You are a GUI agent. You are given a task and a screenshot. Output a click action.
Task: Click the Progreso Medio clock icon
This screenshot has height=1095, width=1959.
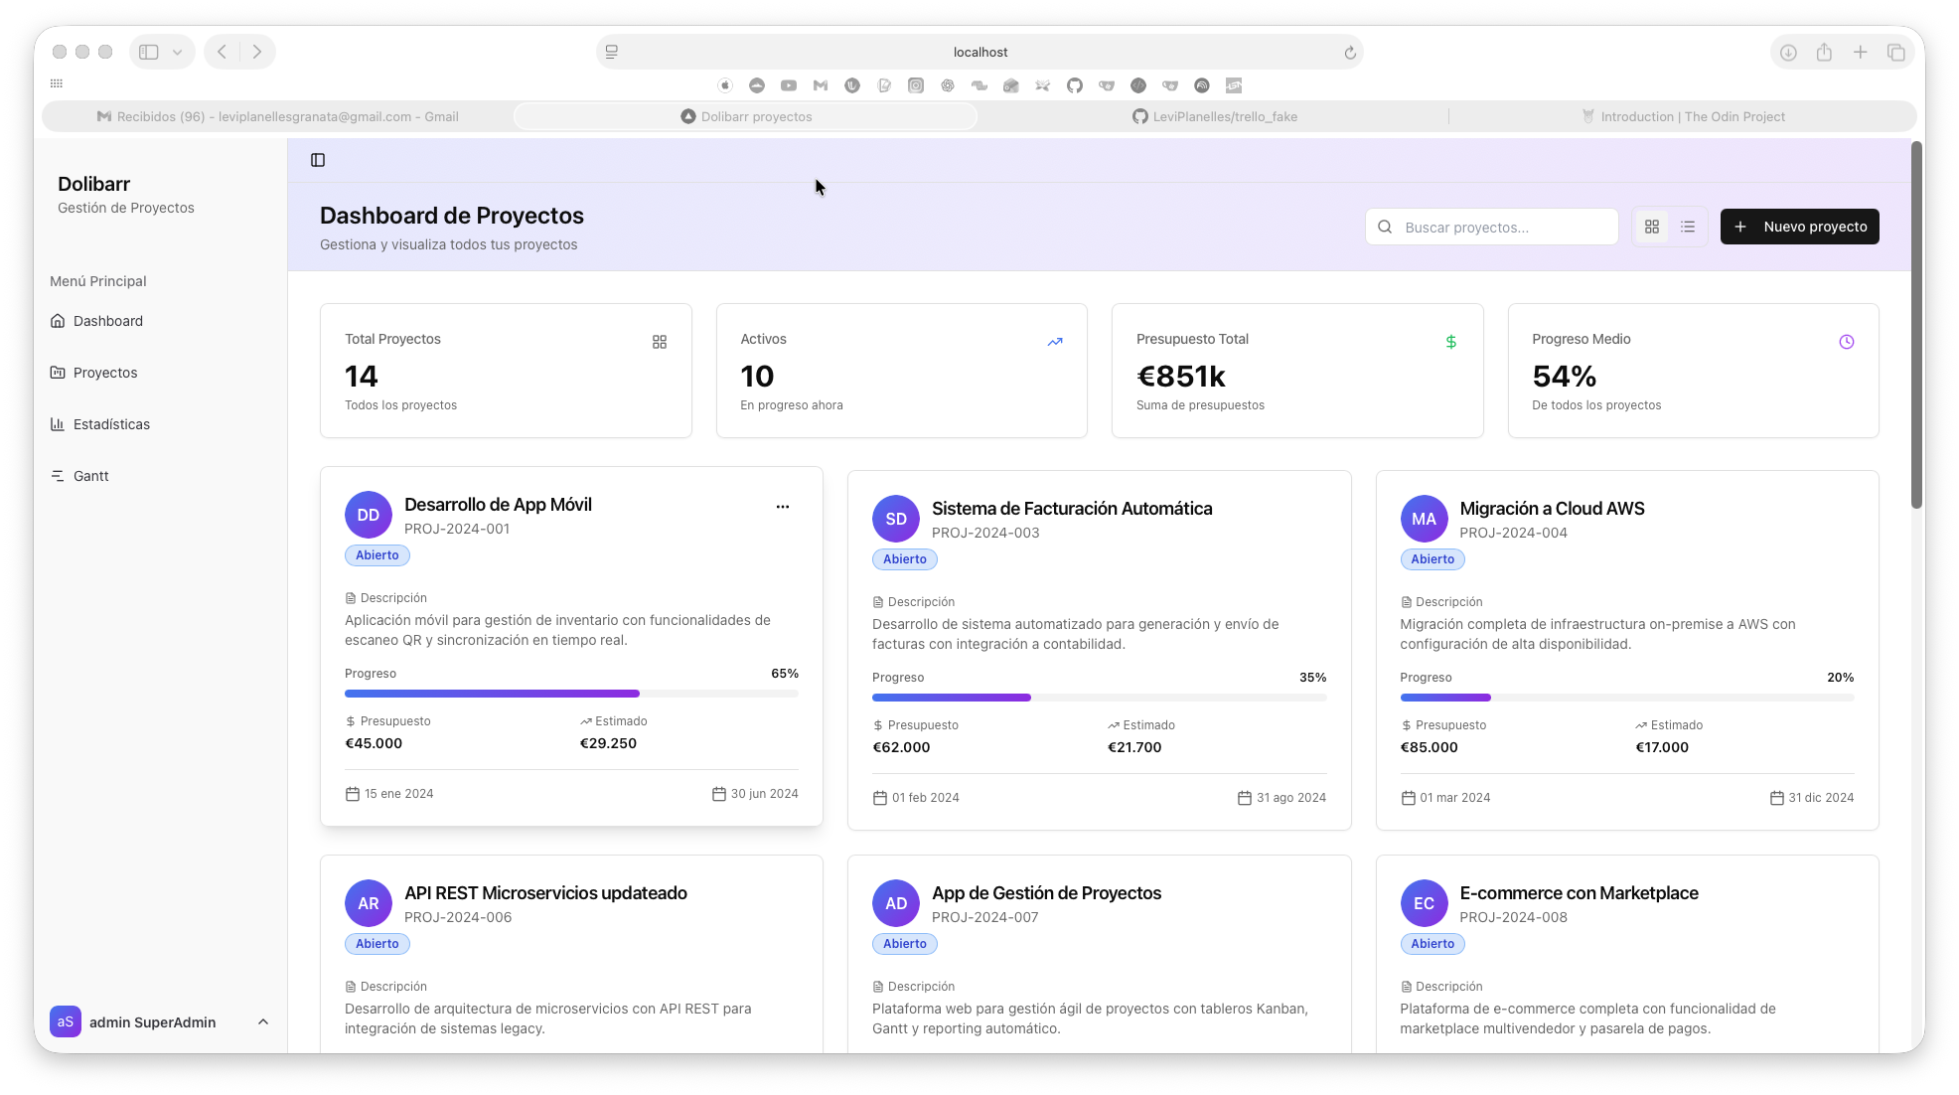point(1847,342)
